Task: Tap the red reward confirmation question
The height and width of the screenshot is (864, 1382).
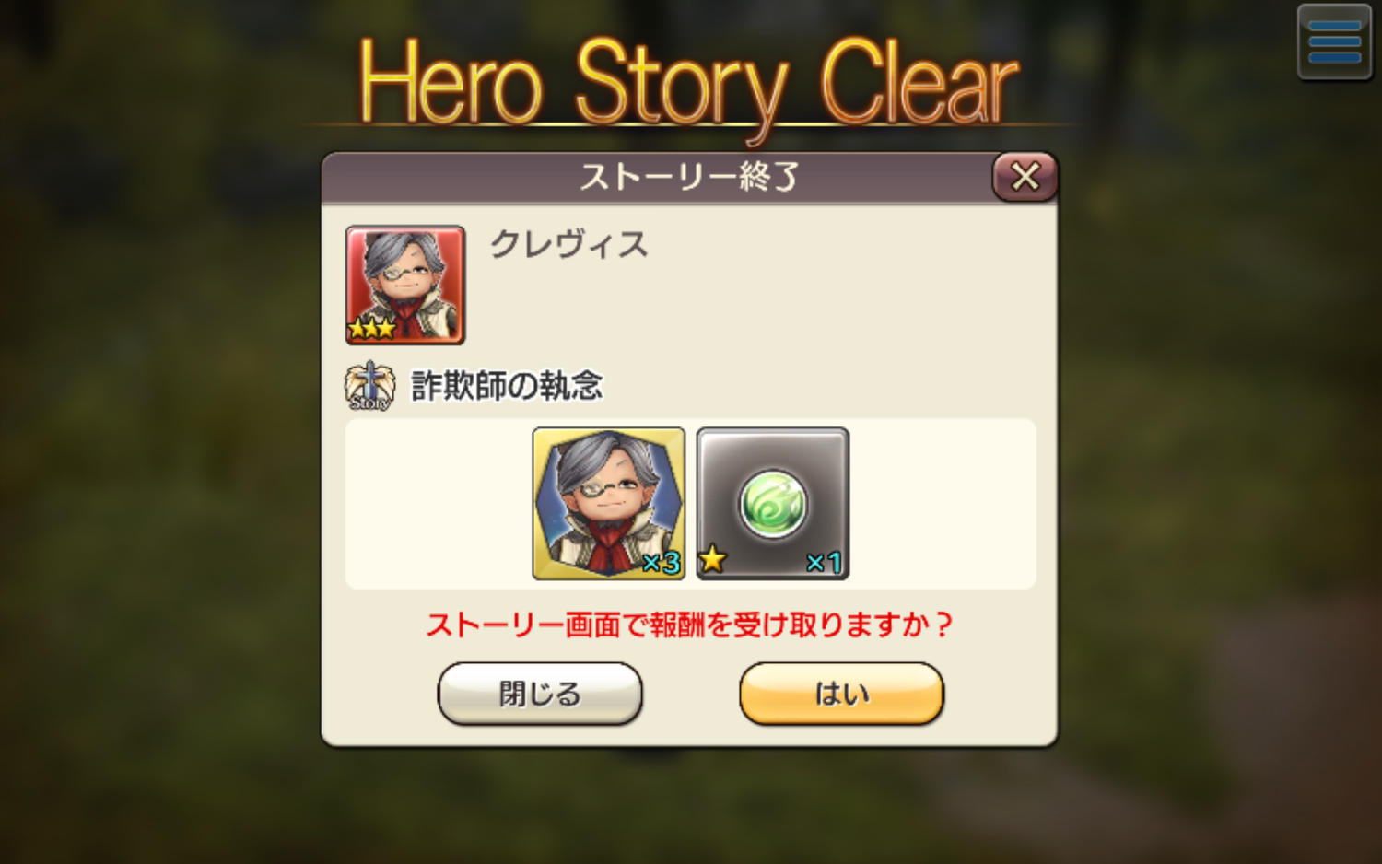Action: pos(689,625)
